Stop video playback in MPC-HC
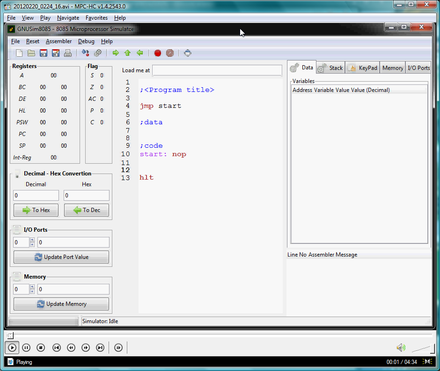The height and width of the screenshot is (371, 440). point(41,348)
